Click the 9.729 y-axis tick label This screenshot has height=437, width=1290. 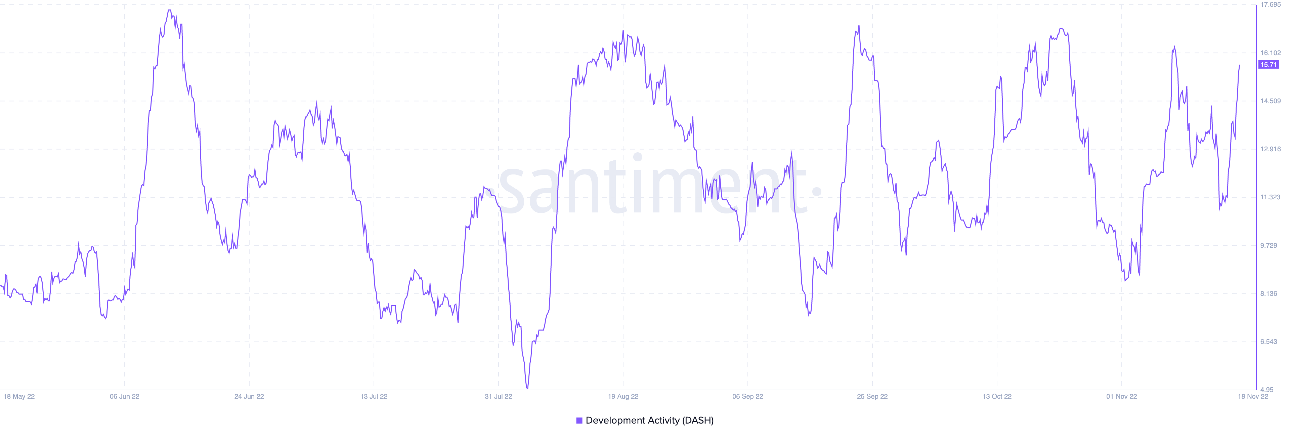pyautogui.click(x=1269, y=245)
